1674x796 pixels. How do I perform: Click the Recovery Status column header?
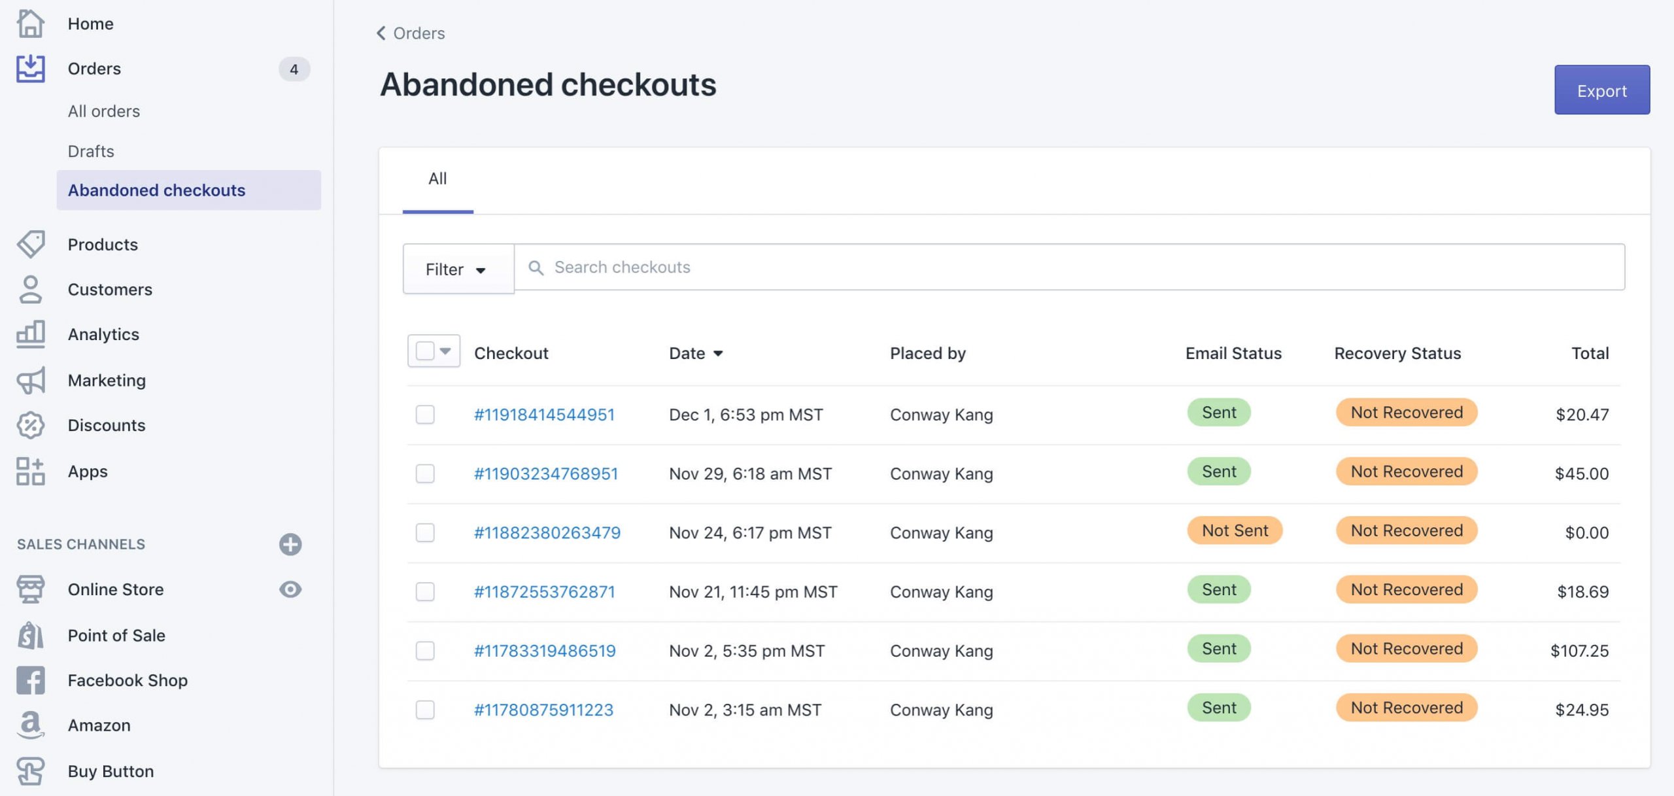coord(1397,353)
